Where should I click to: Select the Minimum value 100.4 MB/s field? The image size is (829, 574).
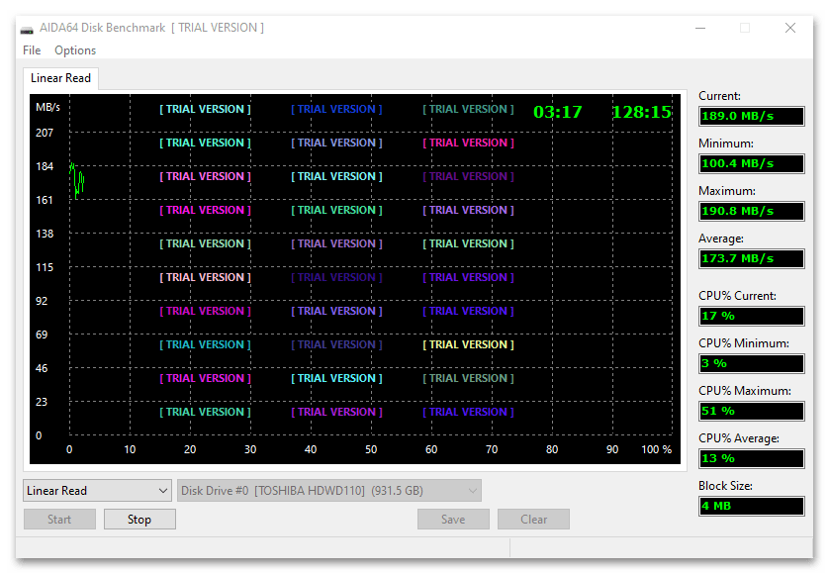point(751,163)
